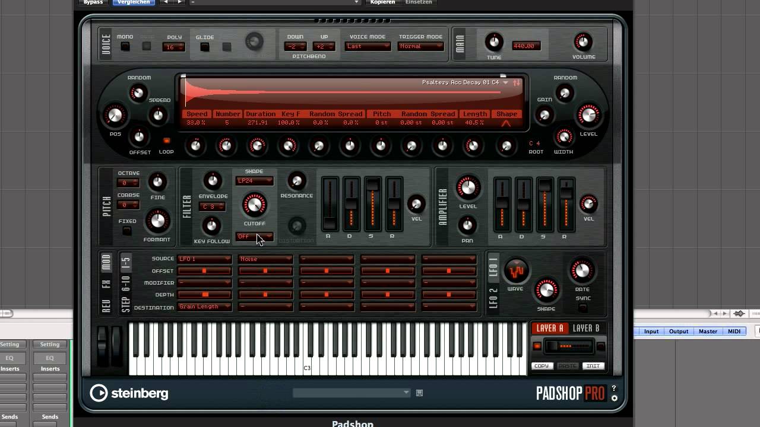The image size is (760, 427).
Task: Click the layer Init button
Action: coord(593,366)
